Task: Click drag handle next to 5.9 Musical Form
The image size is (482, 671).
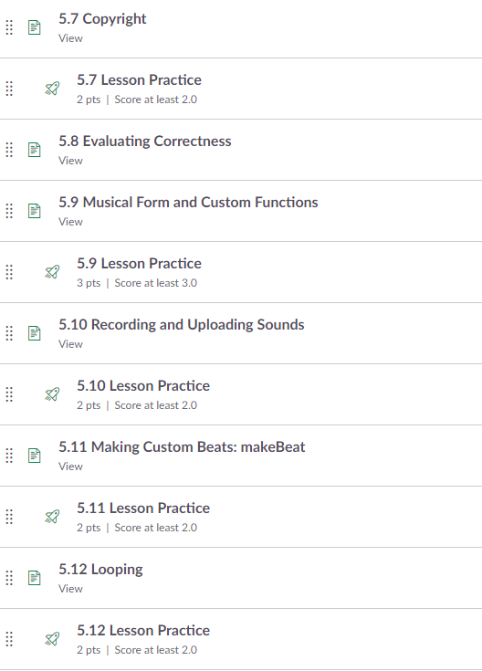Action: point(9,211)
